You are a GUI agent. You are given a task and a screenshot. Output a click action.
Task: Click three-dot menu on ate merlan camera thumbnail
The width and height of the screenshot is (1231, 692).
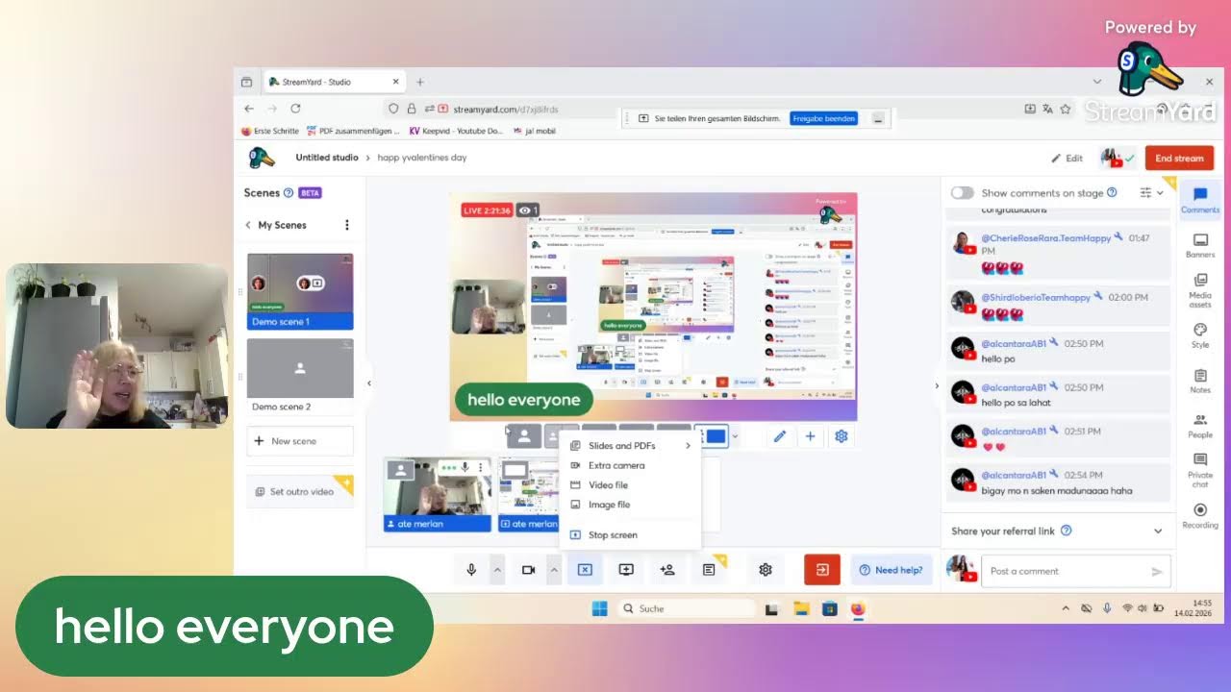click(480, 467)
